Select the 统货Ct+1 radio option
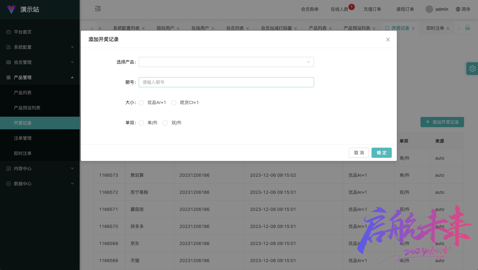This screenshot has width=478, height=270. point(174,103)
